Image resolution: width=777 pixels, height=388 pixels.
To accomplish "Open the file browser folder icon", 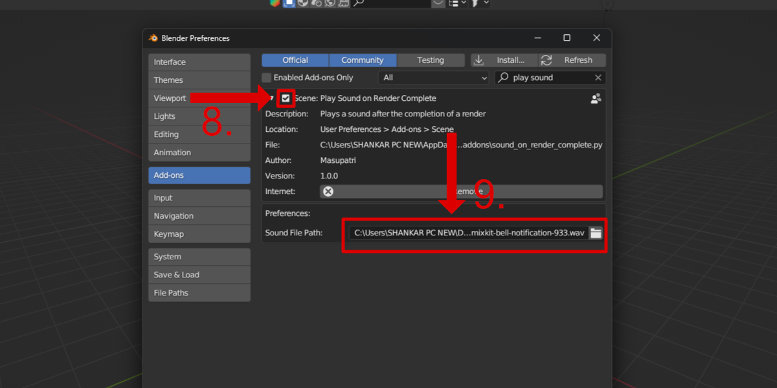I will (596, 233).
